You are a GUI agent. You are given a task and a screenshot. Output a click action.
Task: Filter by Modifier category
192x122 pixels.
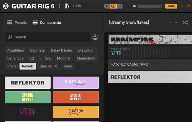pyautogui.click(x=64, y=58)
